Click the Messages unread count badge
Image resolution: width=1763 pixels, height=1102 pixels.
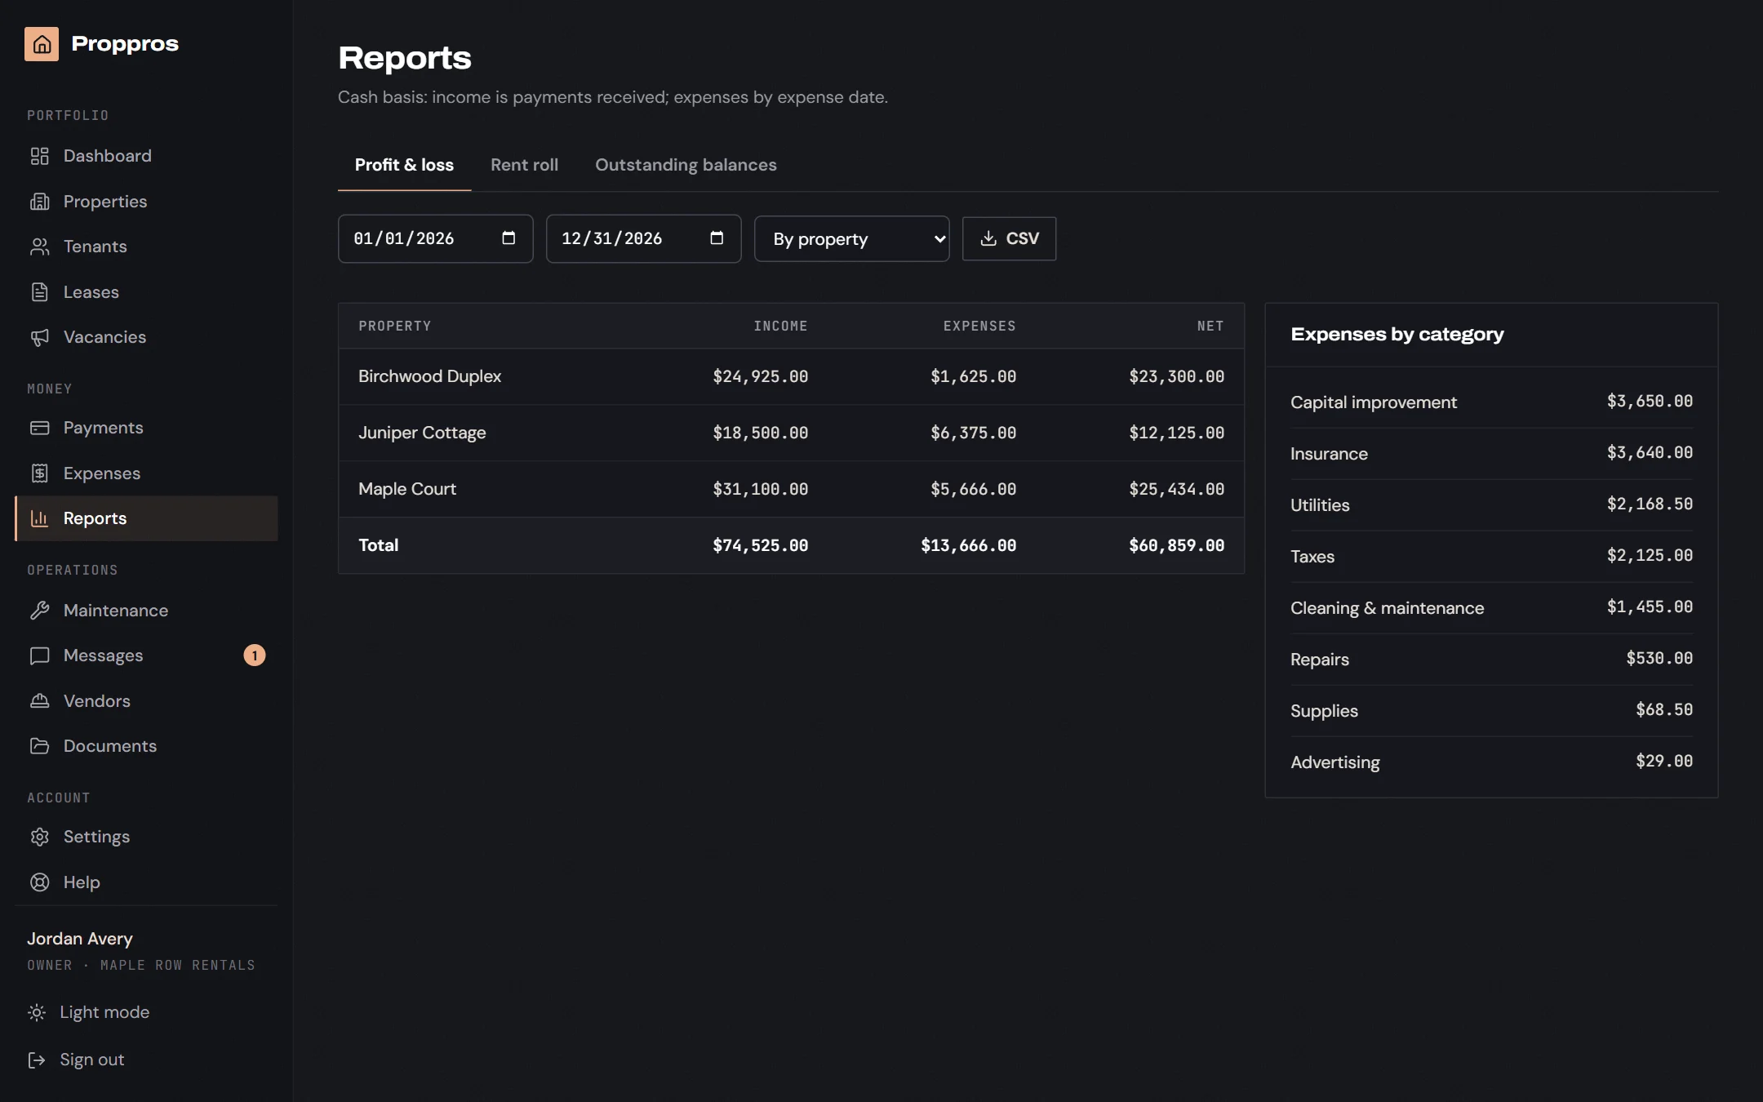pyautogui.click(x=255, y=655)
